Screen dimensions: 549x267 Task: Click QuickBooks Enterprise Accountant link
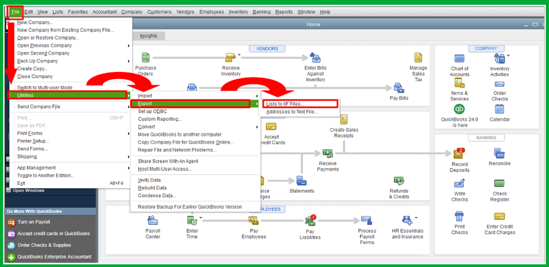[54, 257]
